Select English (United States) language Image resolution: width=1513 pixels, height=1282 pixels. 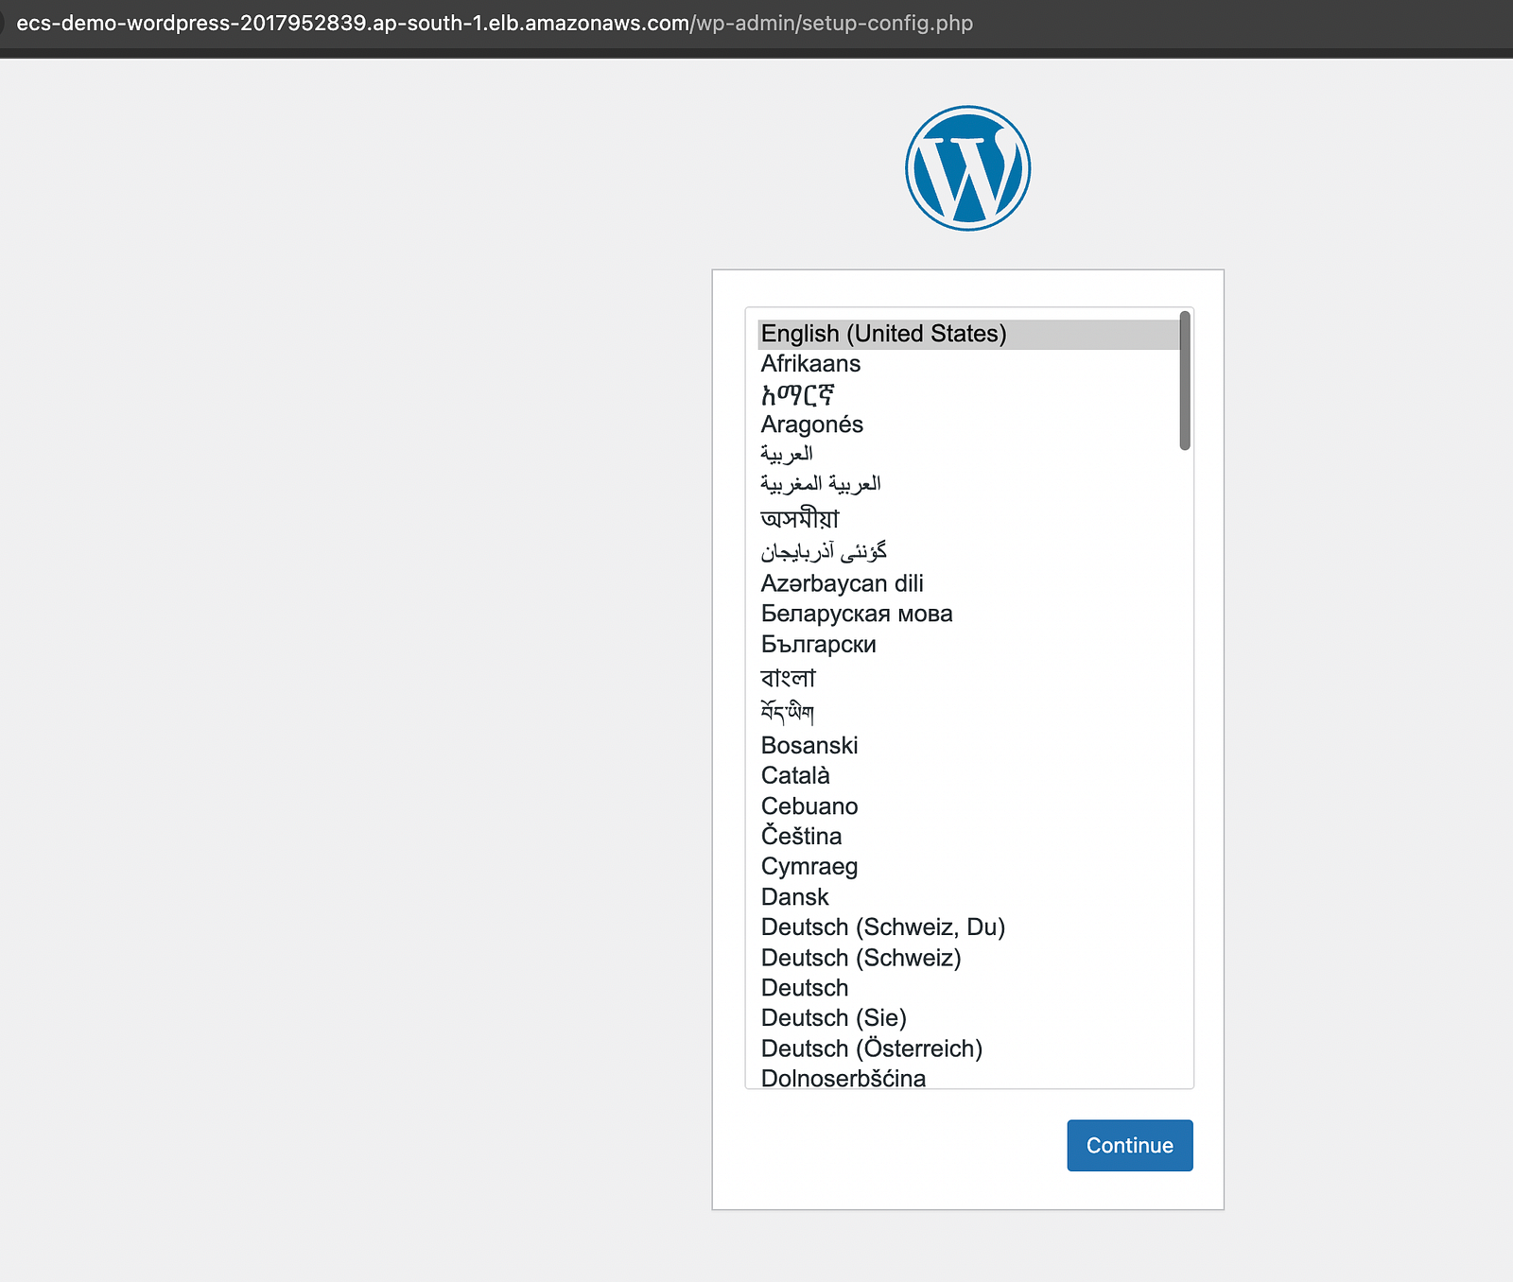point(968,334)
